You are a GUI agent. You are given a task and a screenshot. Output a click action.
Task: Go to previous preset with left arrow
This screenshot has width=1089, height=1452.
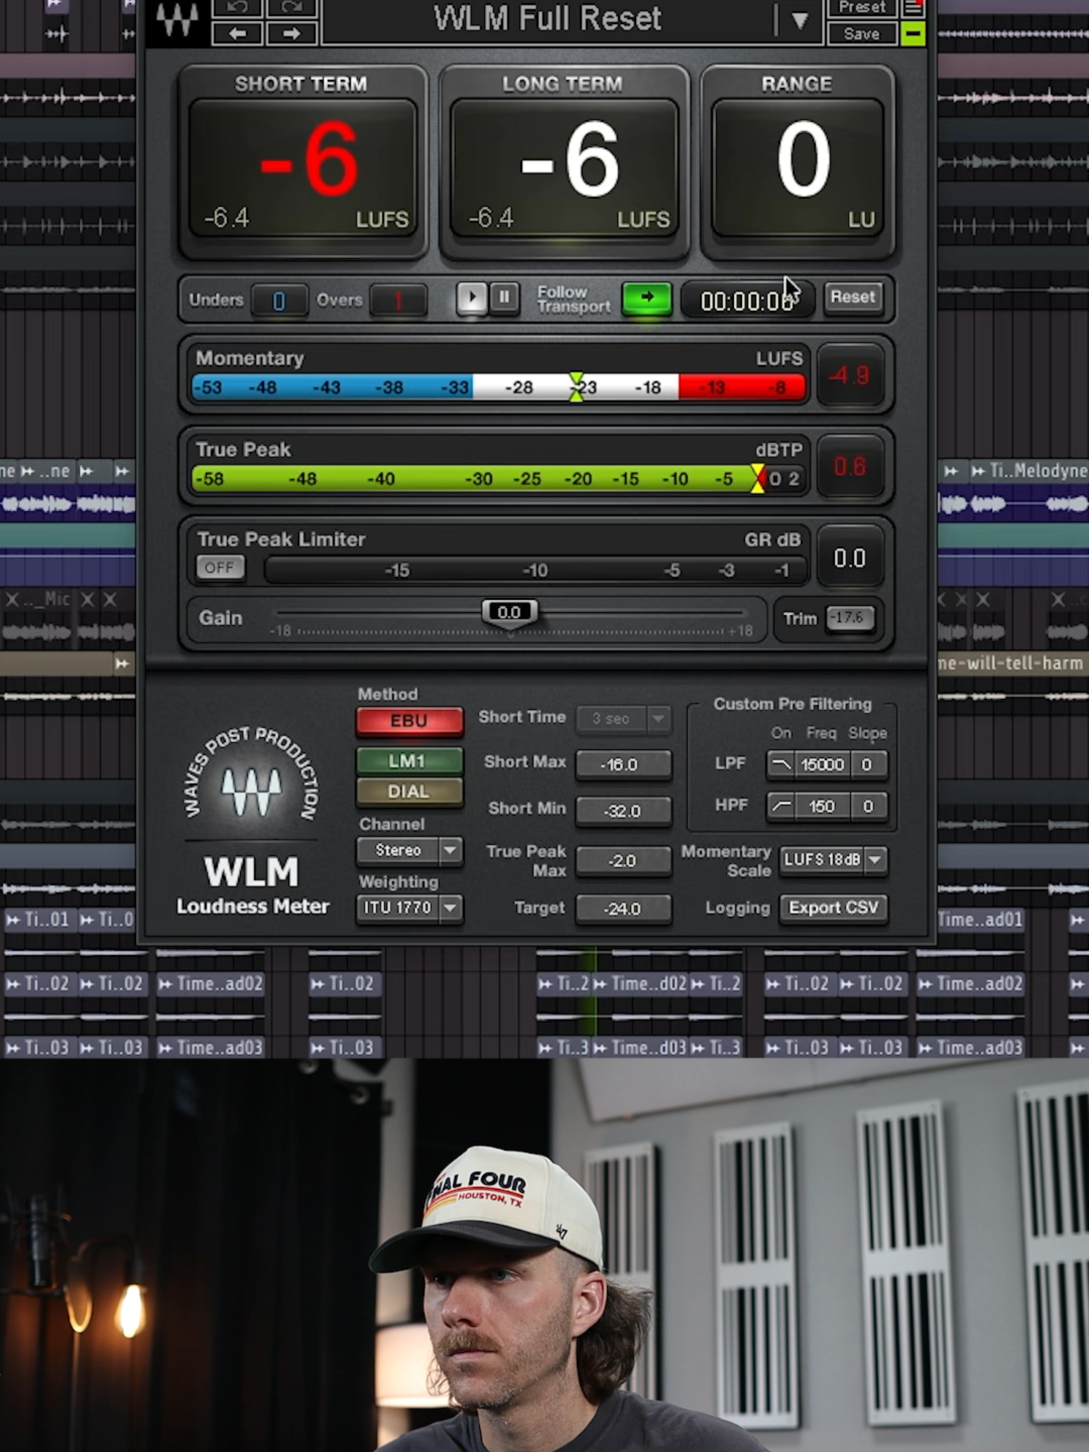(237, 33)
